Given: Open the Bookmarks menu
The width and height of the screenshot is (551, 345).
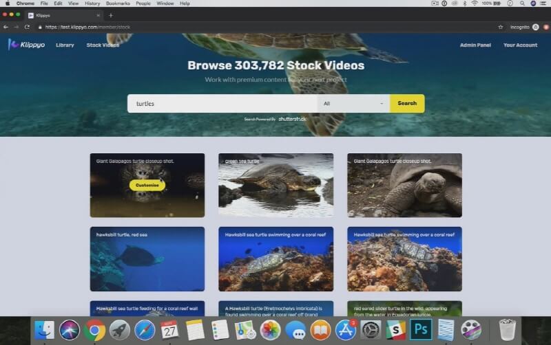Looking at the screenshot, I should (118, 3).
